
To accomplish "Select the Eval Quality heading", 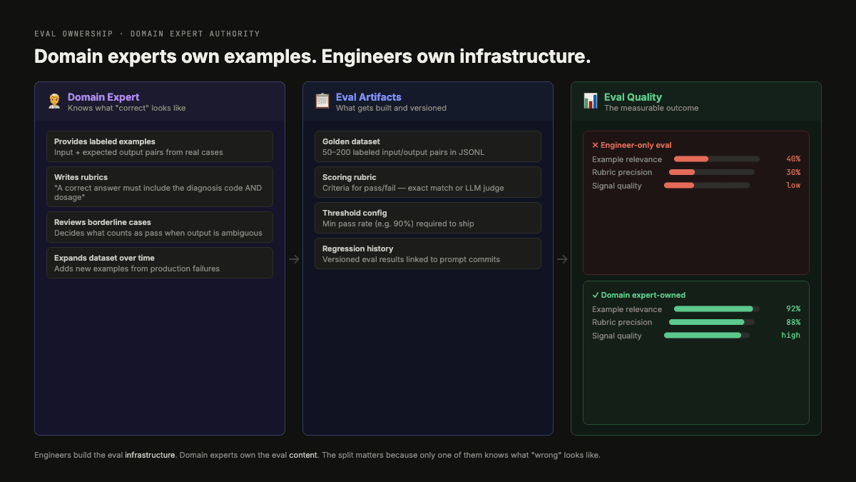I will (x=633, y=97).
